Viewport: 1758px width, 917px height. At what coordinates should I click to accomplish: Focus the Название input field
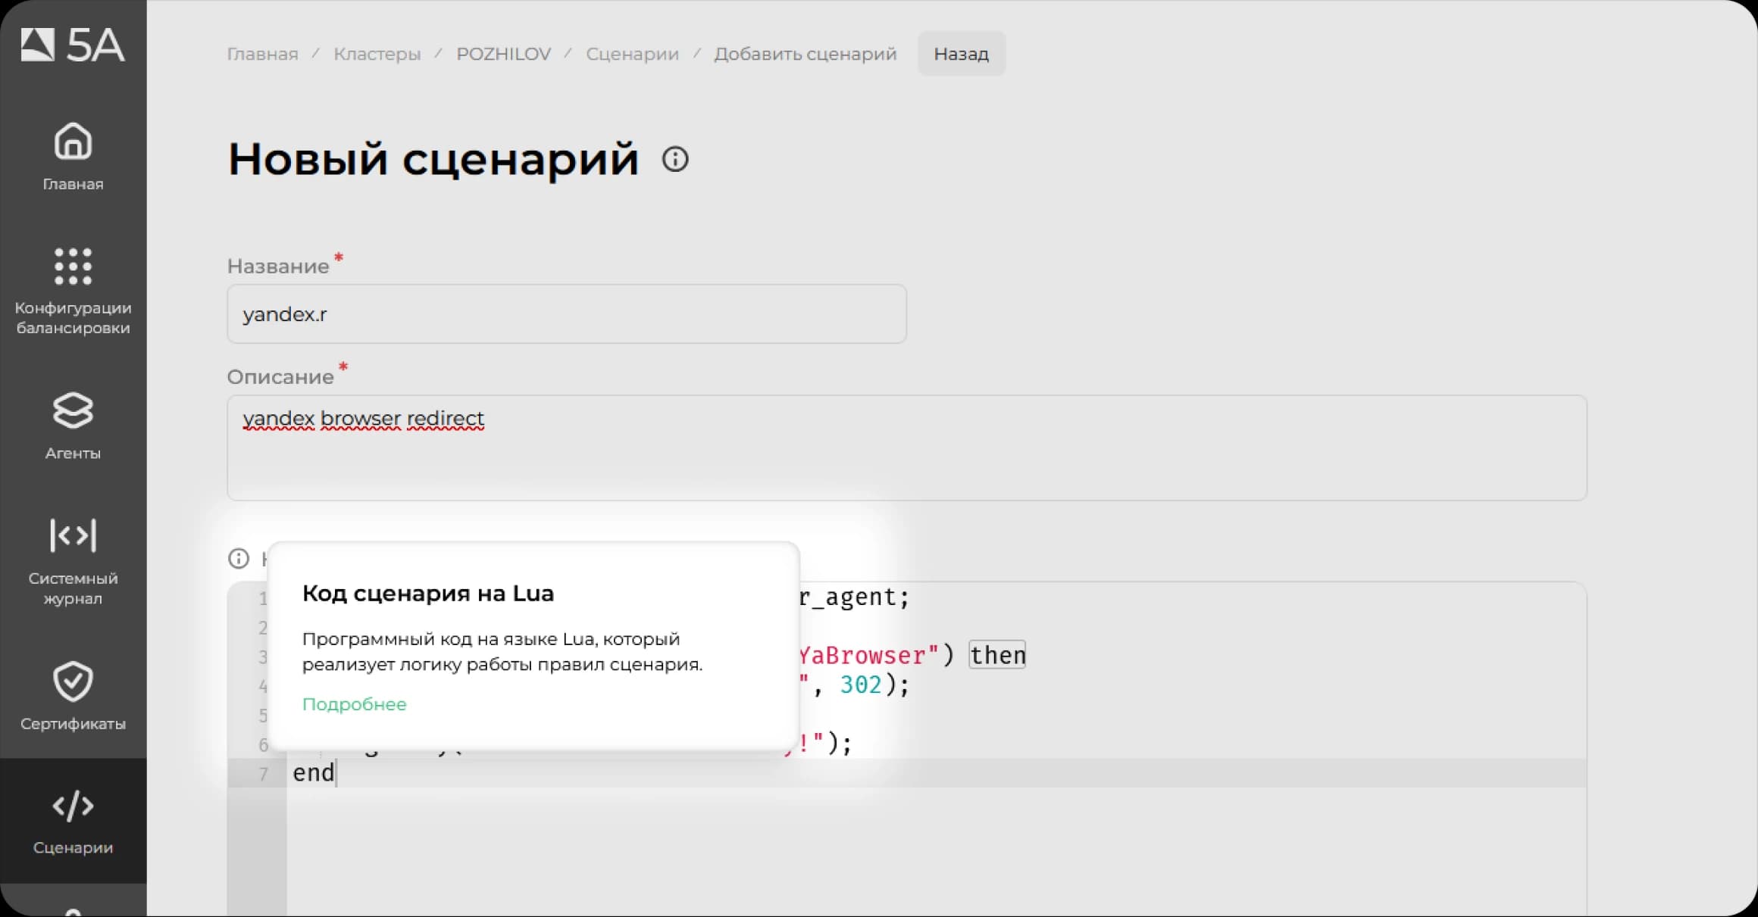point(566,314)
